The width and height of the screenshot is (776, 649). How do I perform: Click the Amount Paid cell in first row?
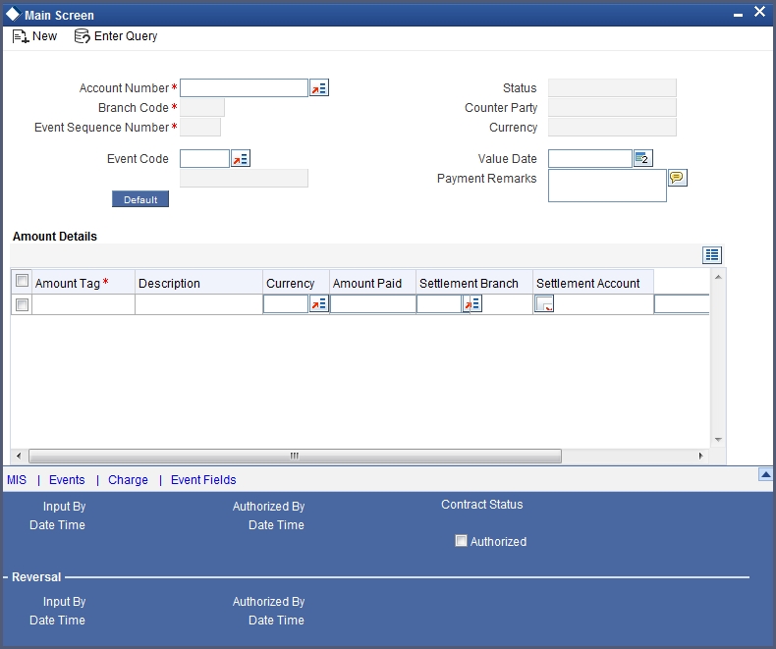(x=372, y=304)
